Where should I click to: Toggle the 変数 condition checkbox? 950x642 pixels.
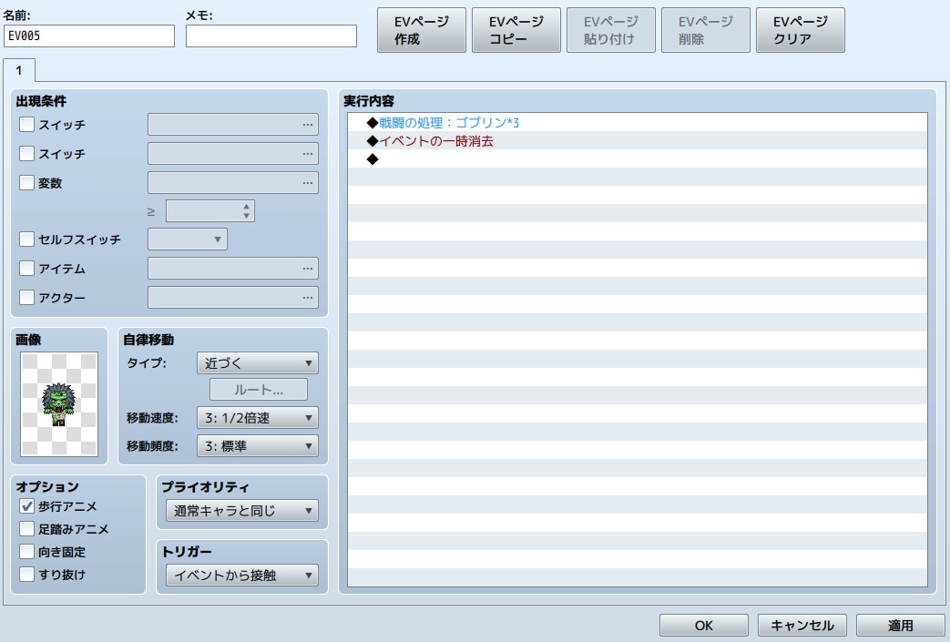(x=27, y=182)
